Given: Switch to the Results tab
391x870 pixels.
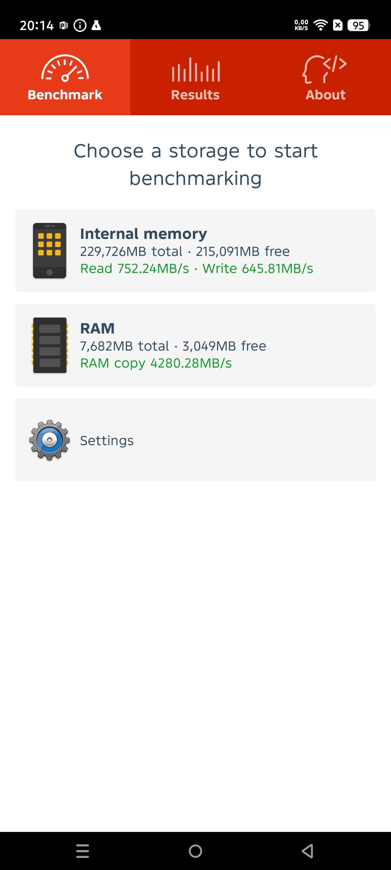Looking at the screenshot, I should (x=195, y=95).
